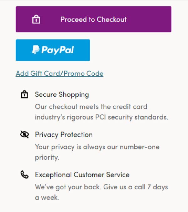
Task: Click the lock icon in checkout button
Action: (x=36, y=19)
